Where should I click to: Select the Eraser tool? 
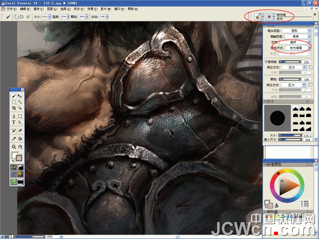20,130
